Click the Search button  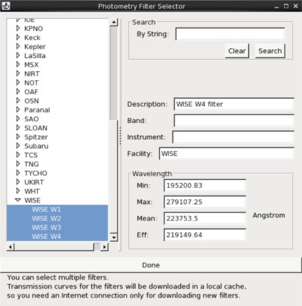pyautogui.click(x=270, y=51)
